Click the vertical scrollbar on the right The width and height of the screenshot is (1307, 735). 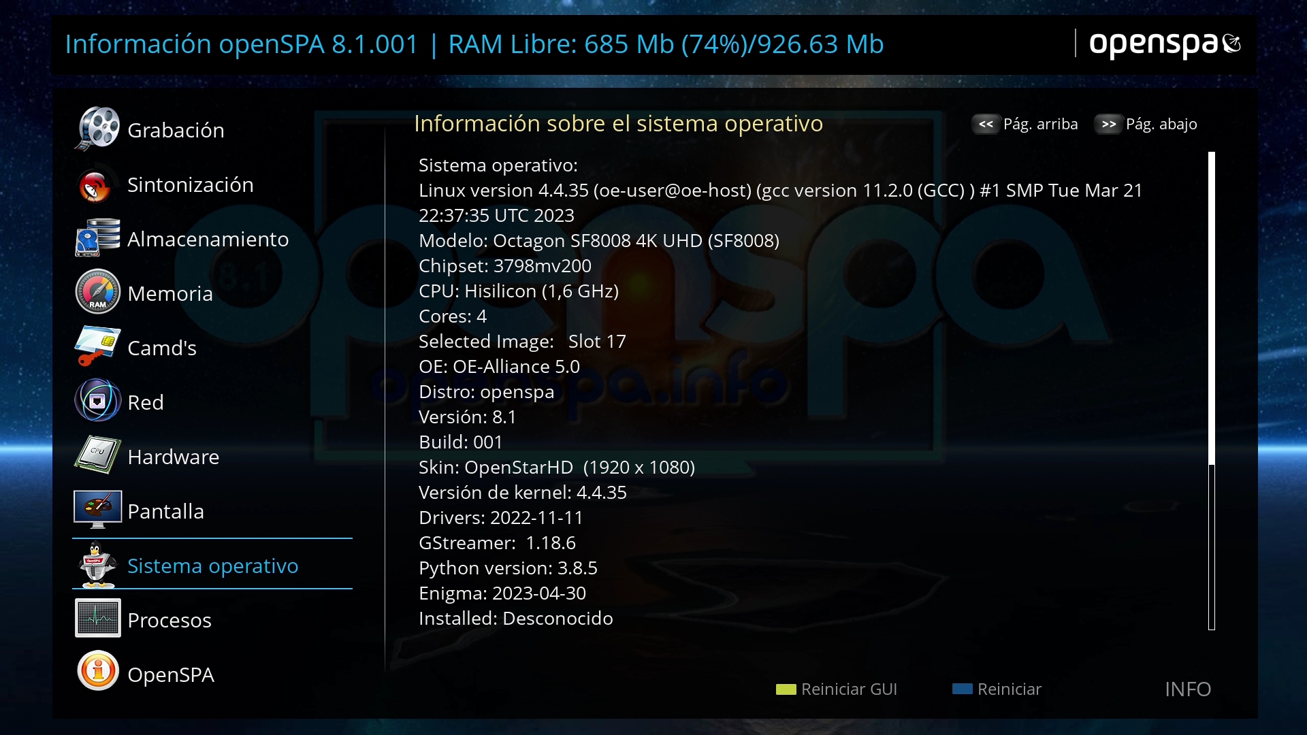point(1211,391)
